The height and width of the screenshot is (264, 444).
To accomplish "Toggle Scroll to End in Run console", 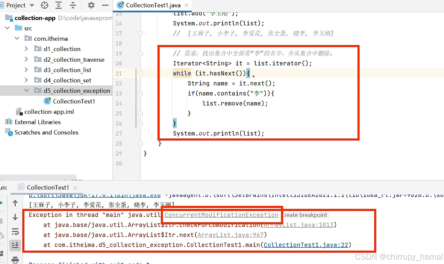I will pos(15,245).
